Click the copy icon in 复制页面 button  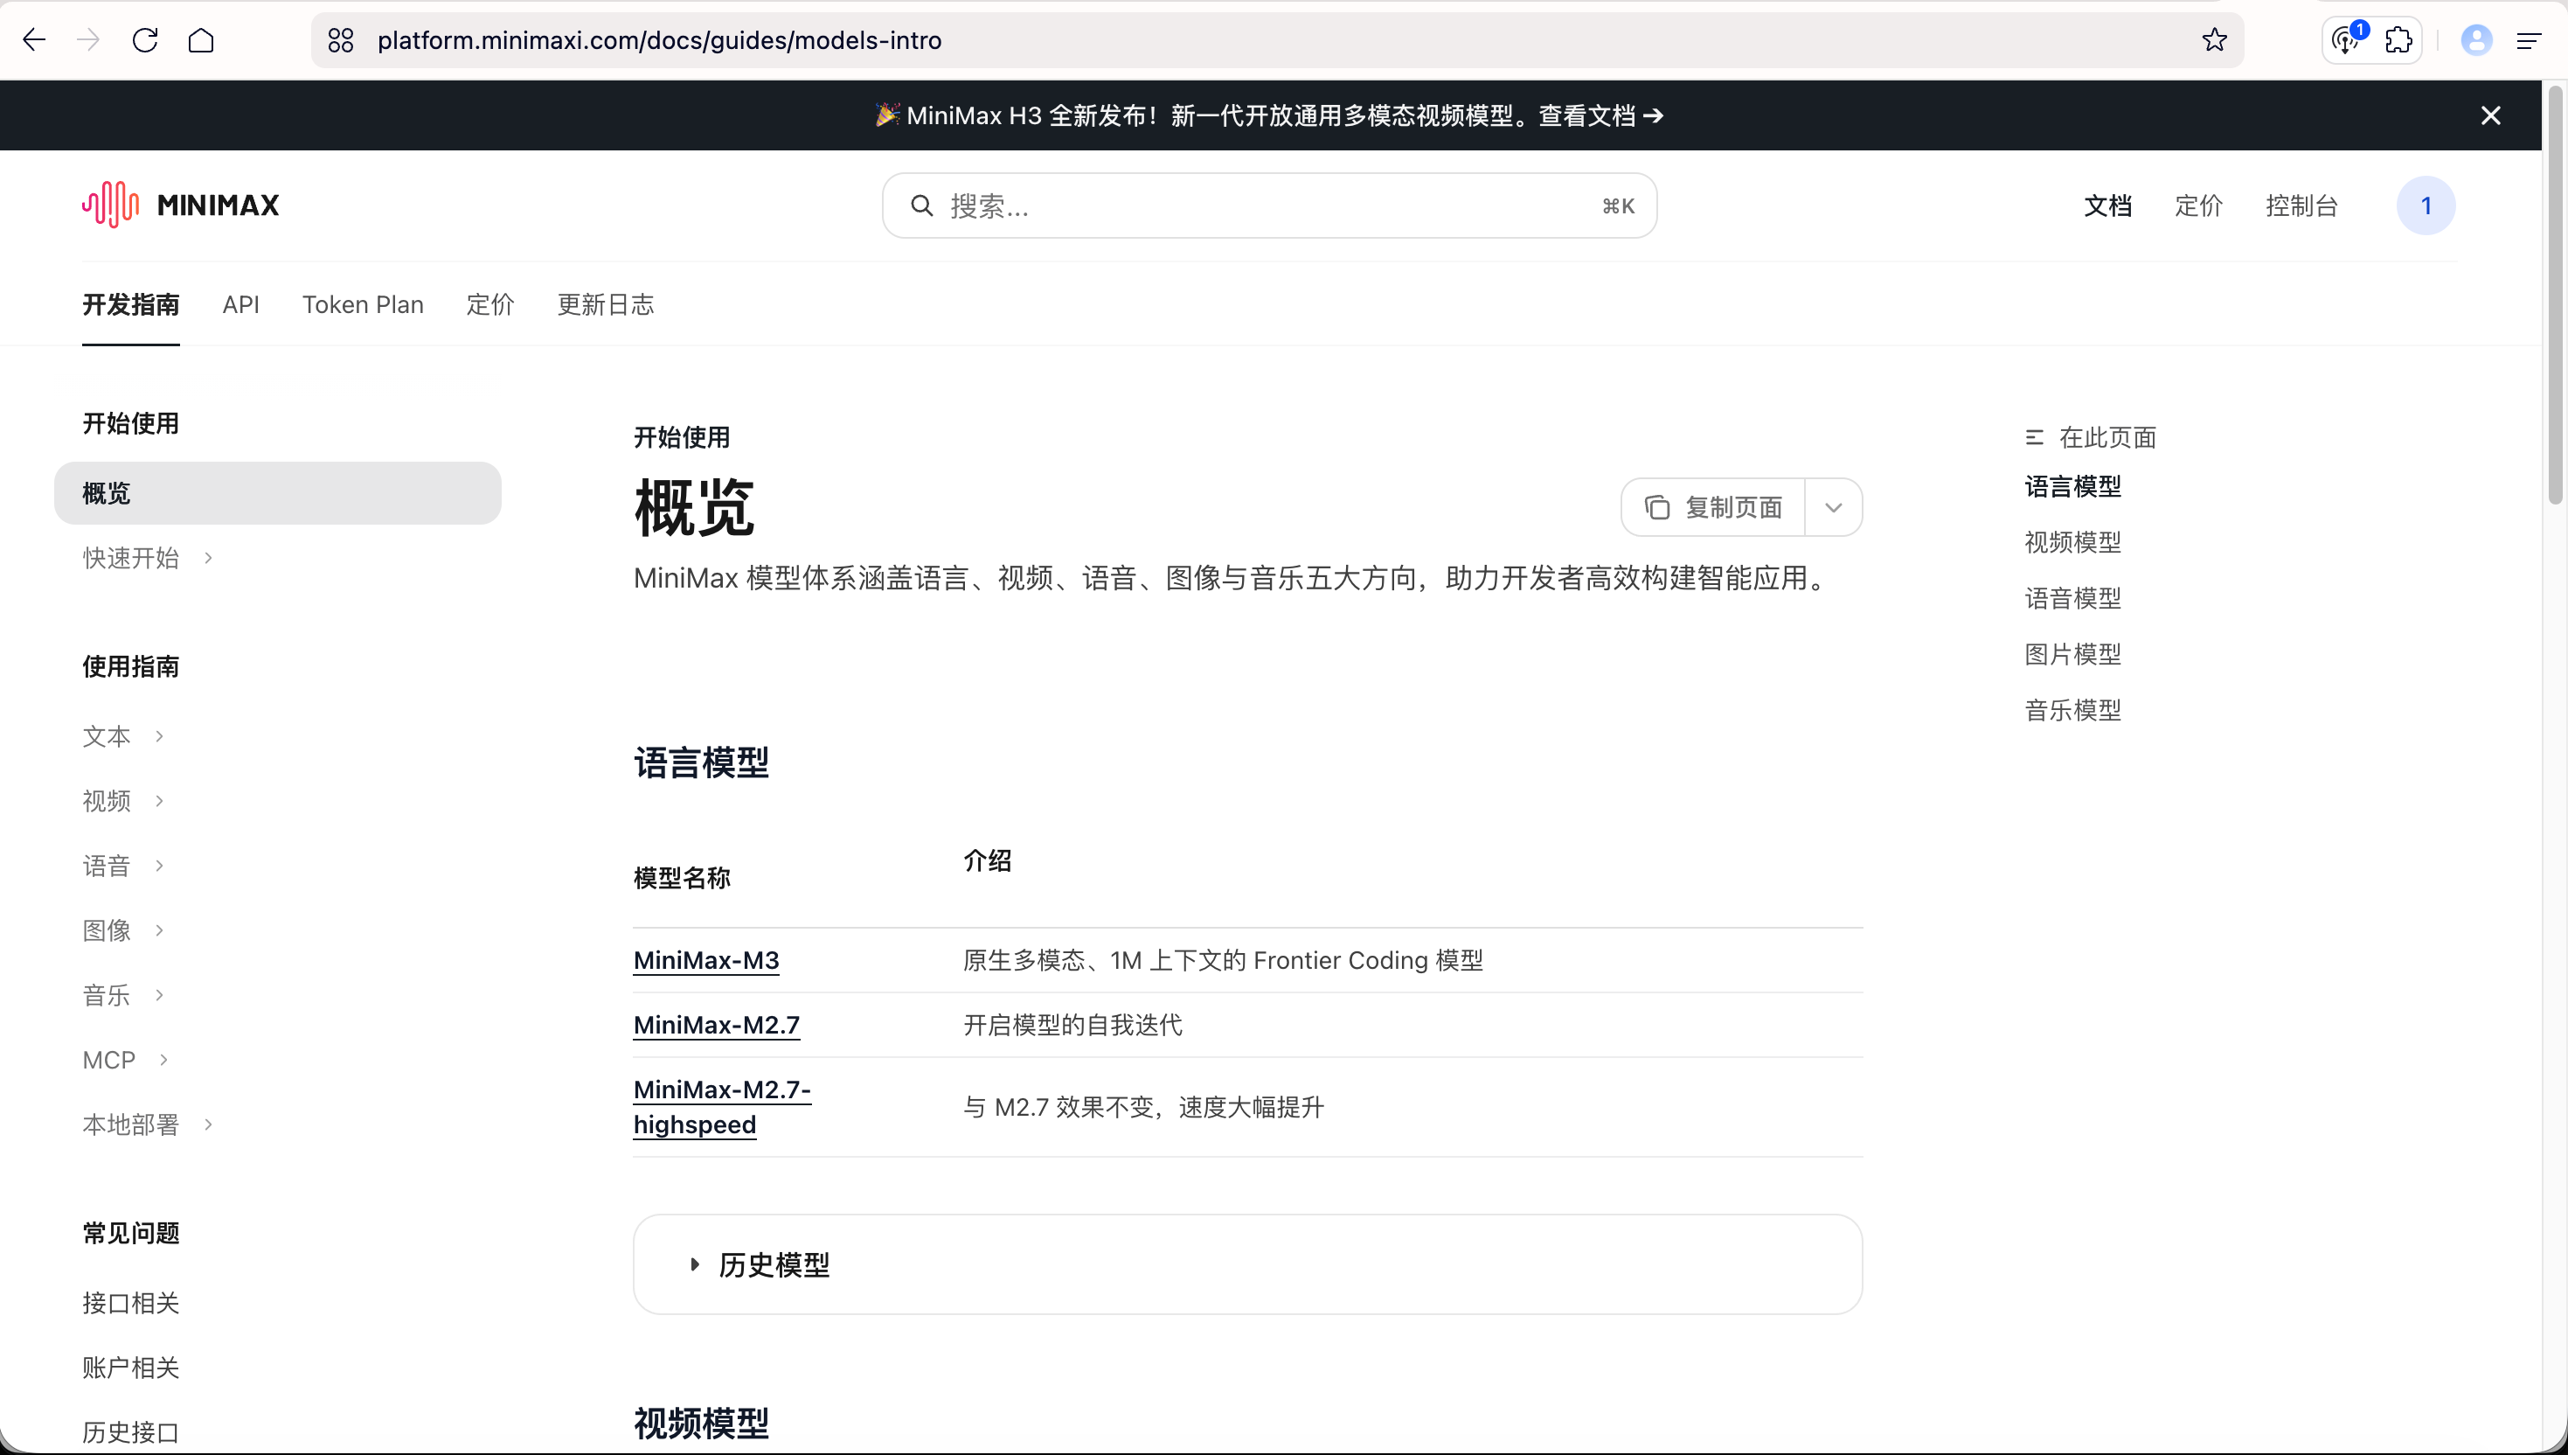(x=1657, y=508)
